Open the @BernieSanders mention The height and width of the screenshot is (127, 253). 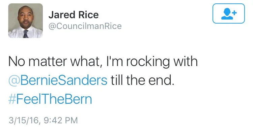(58, 80)
